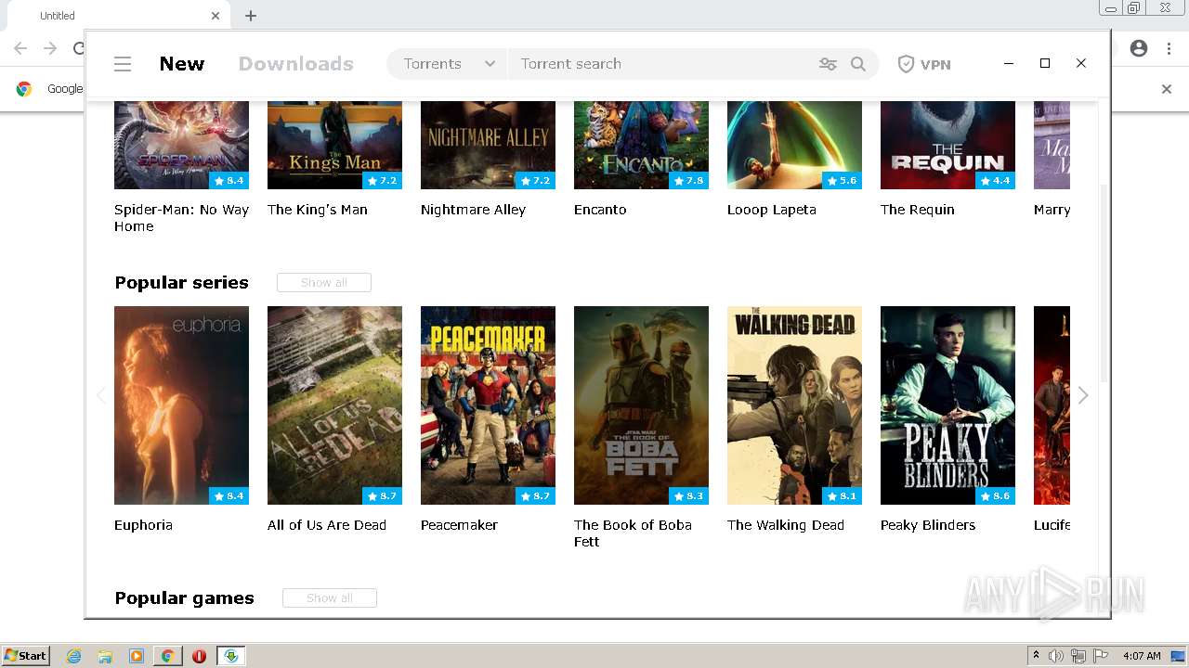
Task: Open The Requin poster
Action: (947, 145)
